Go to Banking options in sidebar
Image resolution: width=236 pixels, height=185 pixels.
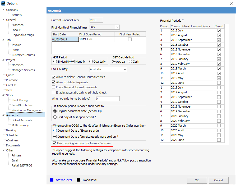11,130
